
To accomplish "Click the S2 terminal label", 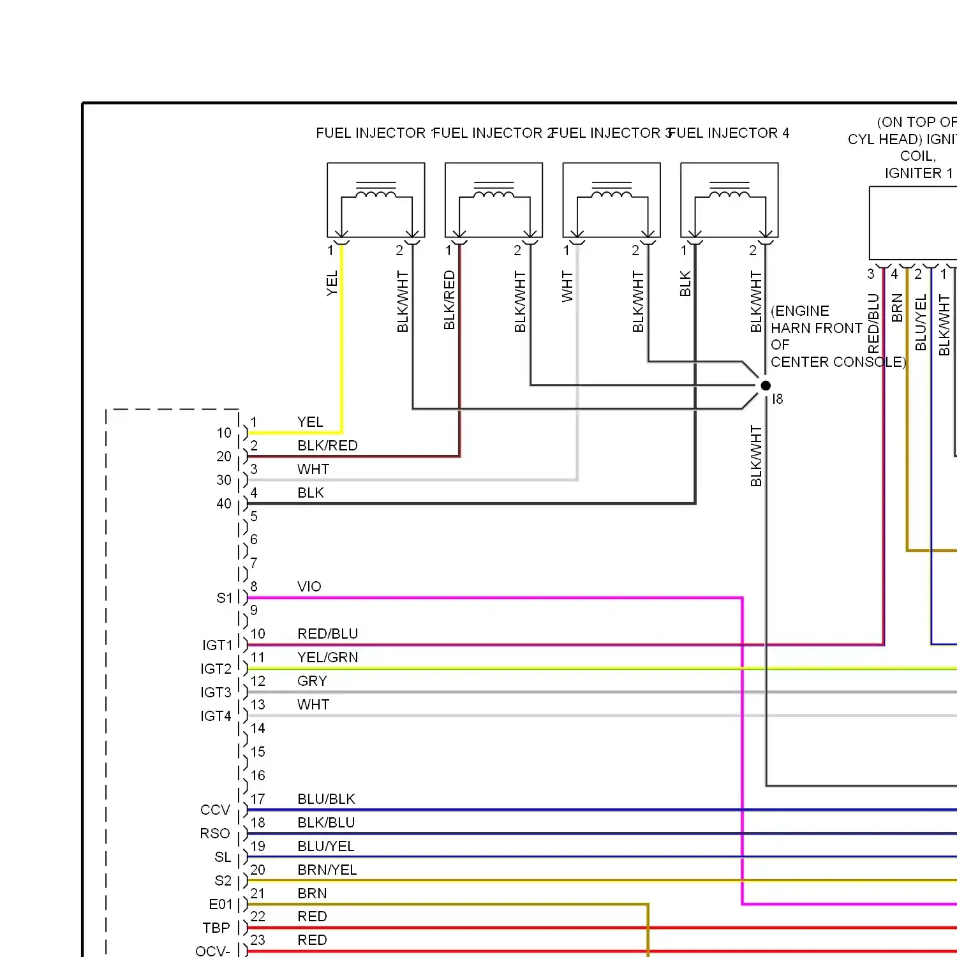I will tap(223, 880).
